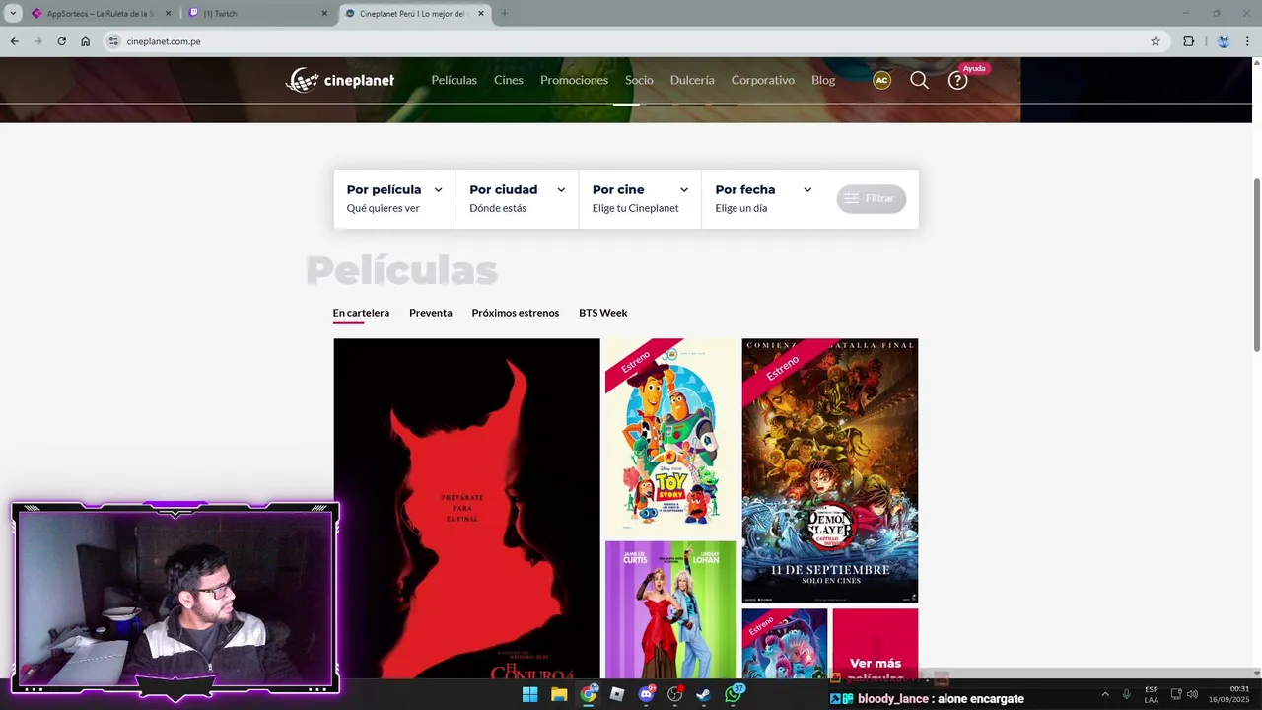The height and width of the screenshot is (710, 1262).
Task: Select the En cartelera tab
Action: tap(361, 313)
